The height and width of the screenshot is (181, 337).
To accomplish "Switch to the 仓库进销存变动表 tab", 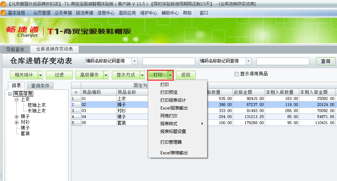I will click(55, 49).
